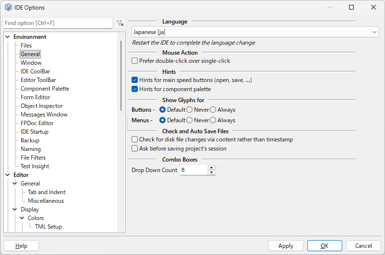Screen dimensions: 385x255
Task: Open the Object Inspector options page
Action: pos(41,106)
